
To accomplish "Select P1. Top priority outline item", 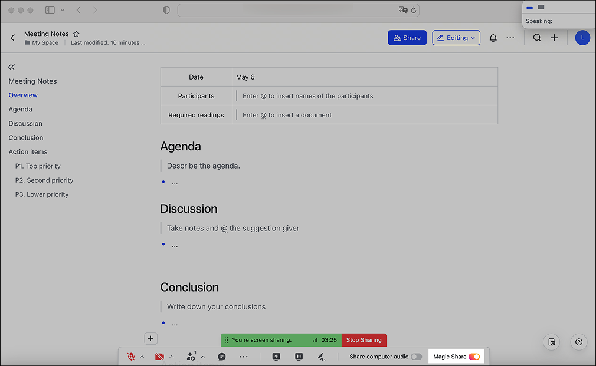I will click(x=38, y=166).
